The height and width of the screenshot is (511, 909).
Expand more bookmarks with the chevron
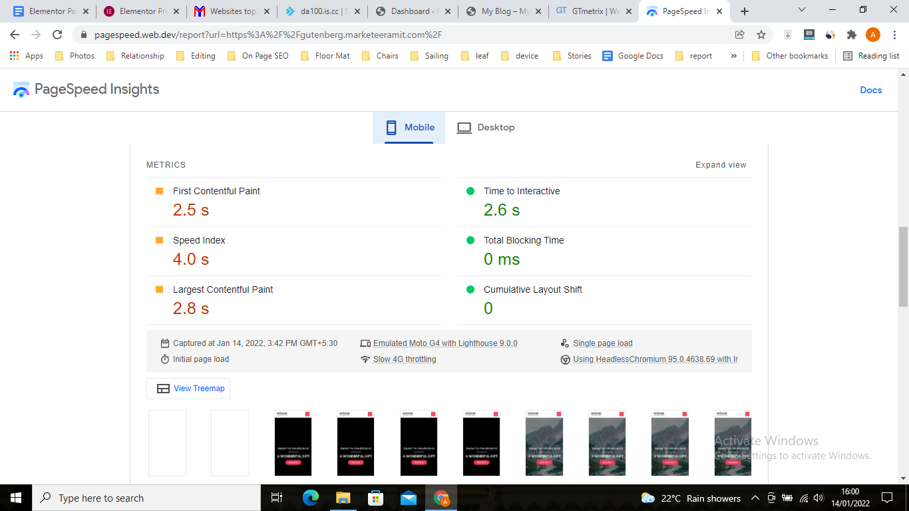734,56
